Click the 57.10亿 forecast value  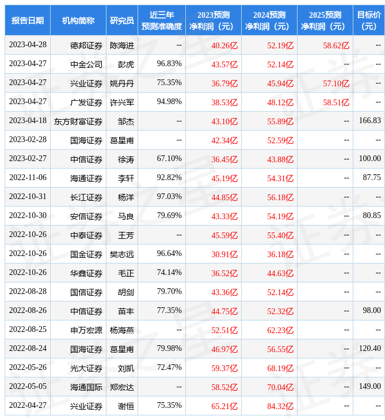pos(336,83)
